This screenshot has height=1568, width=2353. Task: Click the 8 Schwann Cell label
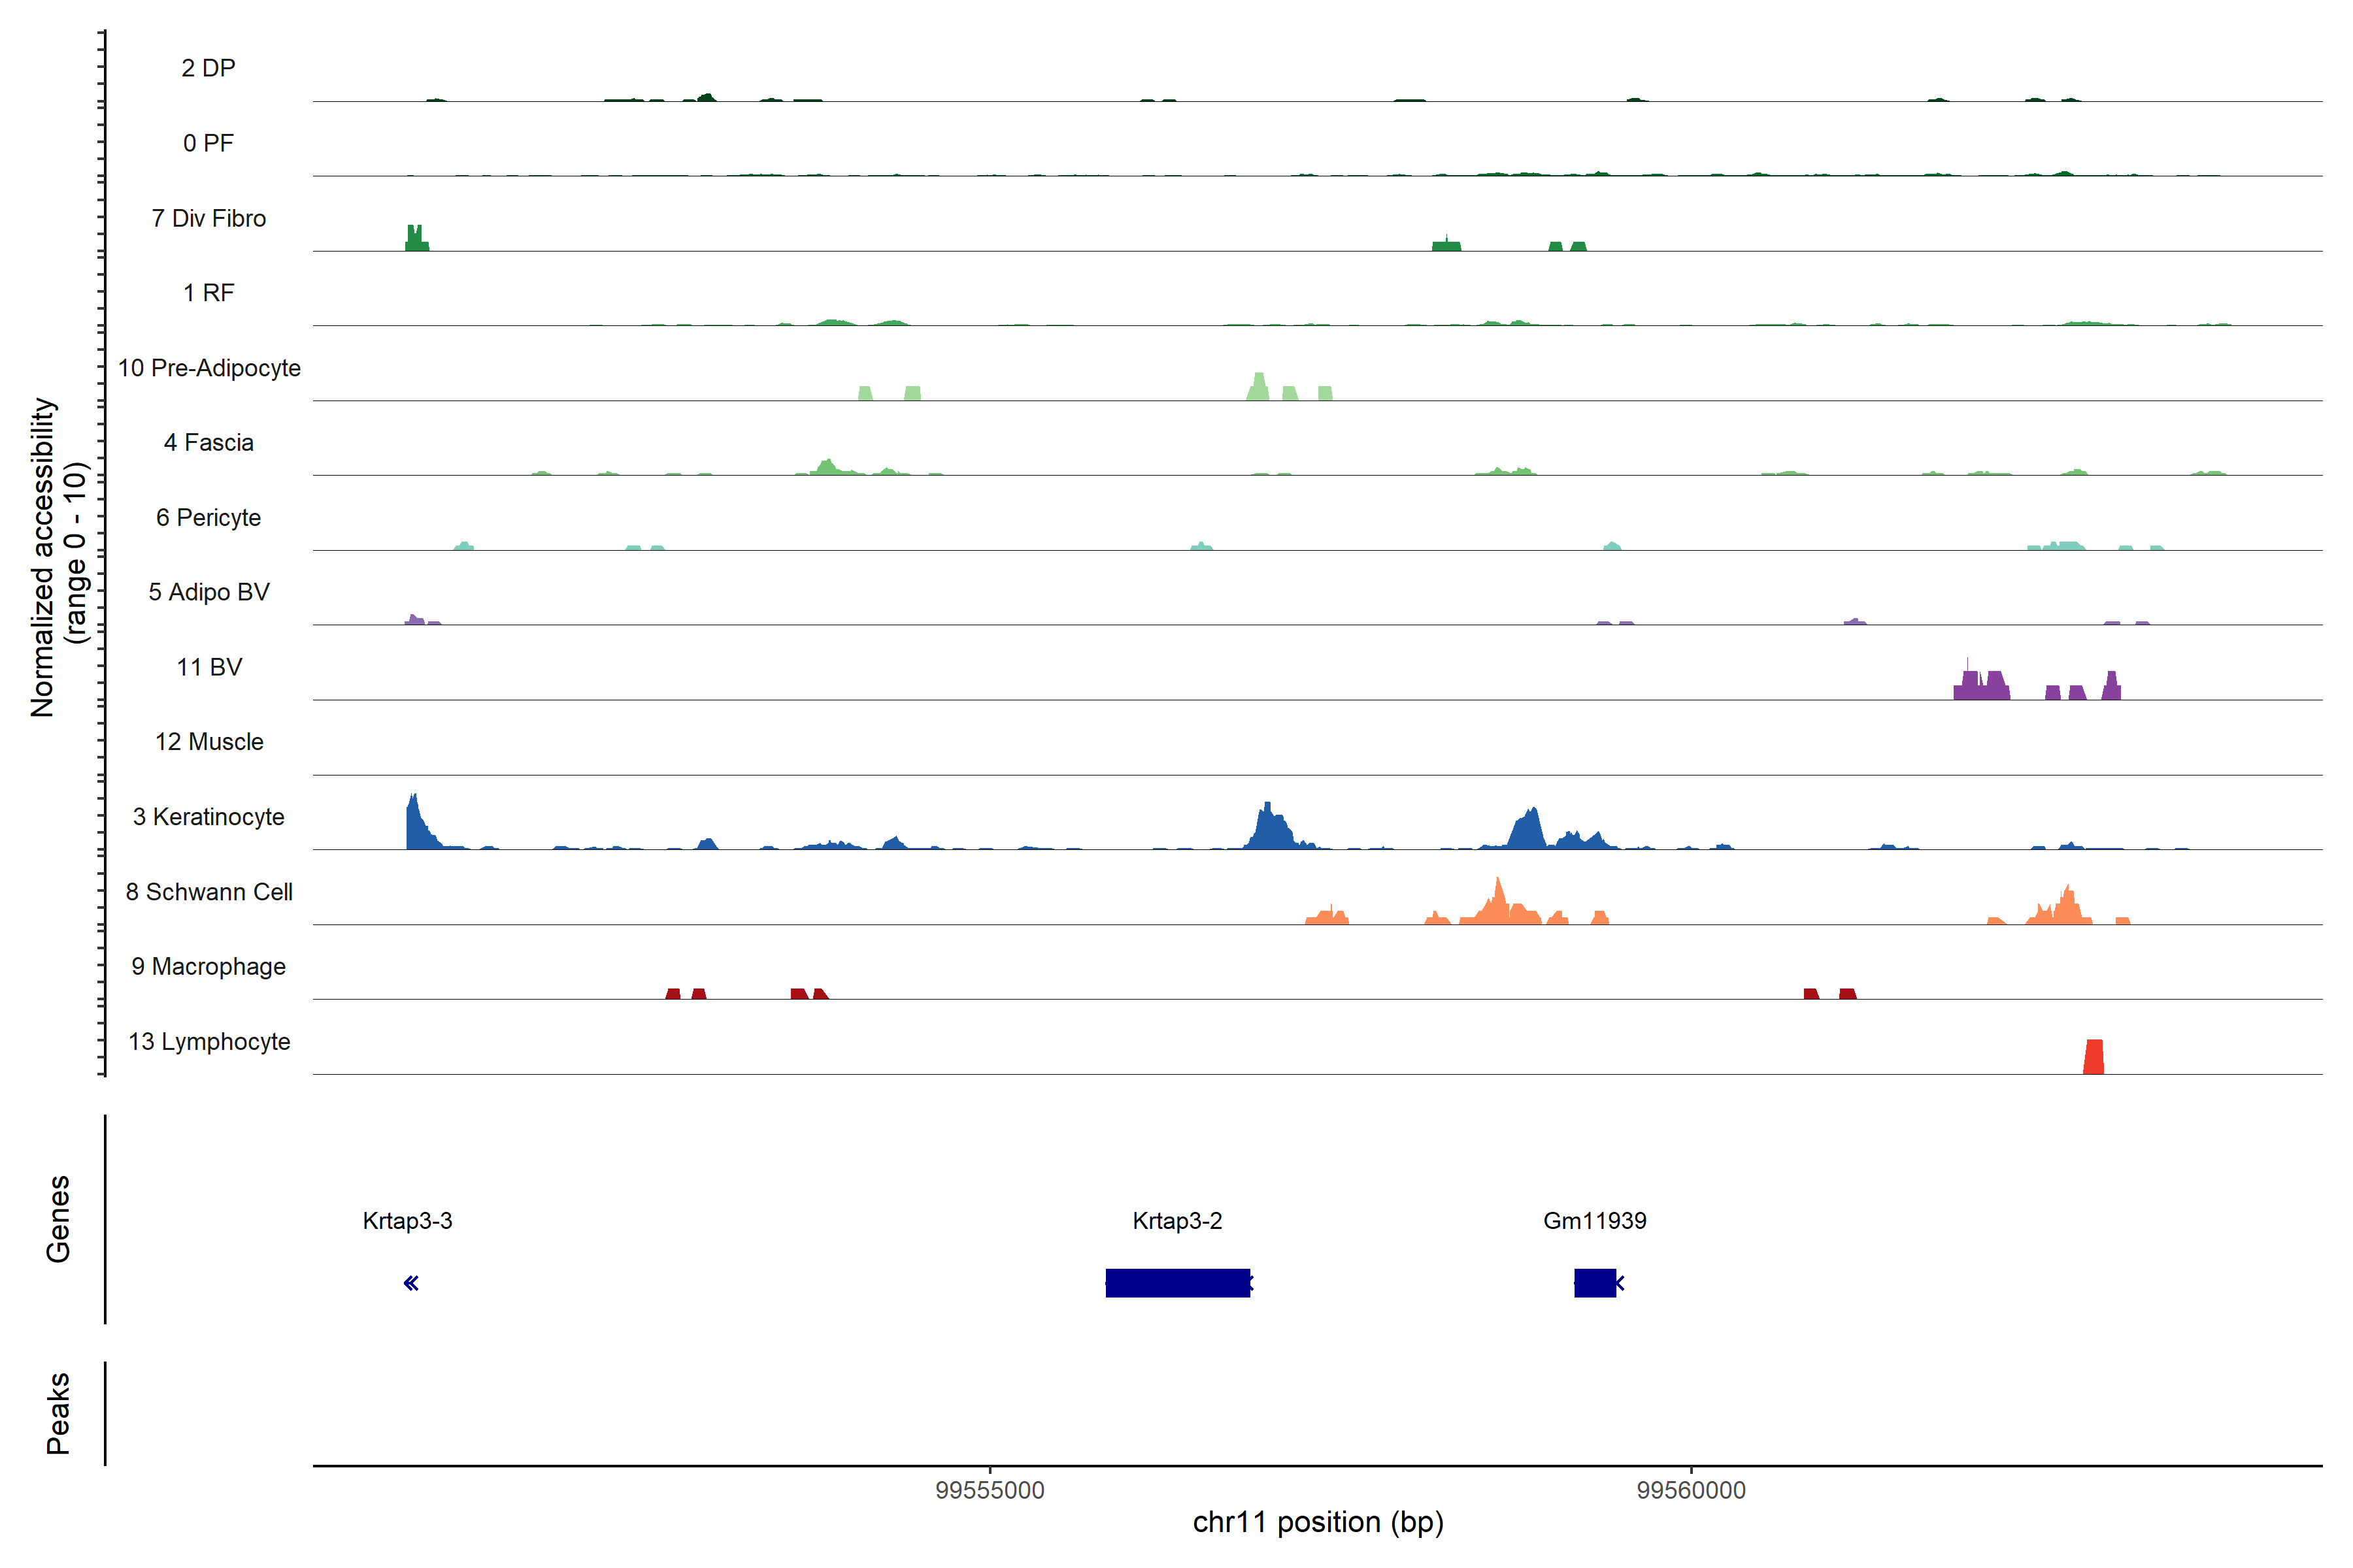point(209,892)
